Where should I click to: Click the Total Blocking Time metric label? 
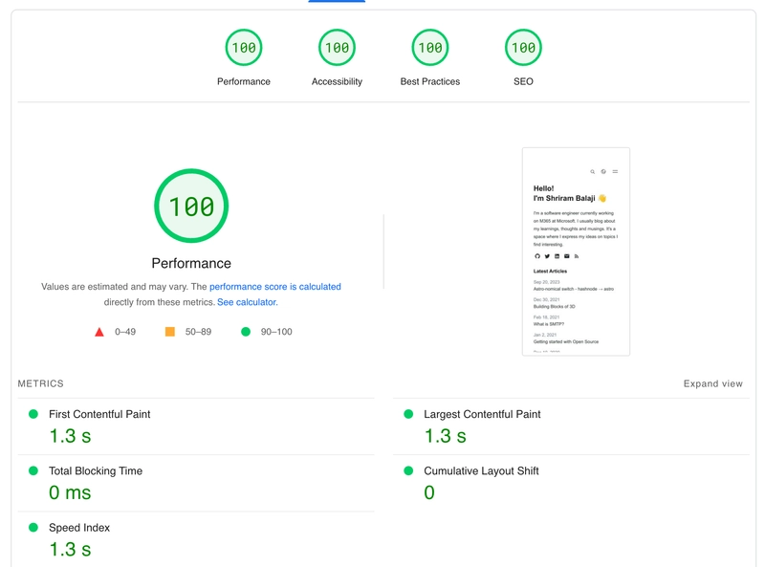click(96, 470)
